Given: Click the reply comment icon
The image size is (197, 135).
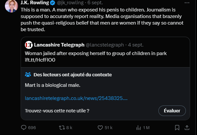Looking at the screenshot, I should 24,127.
